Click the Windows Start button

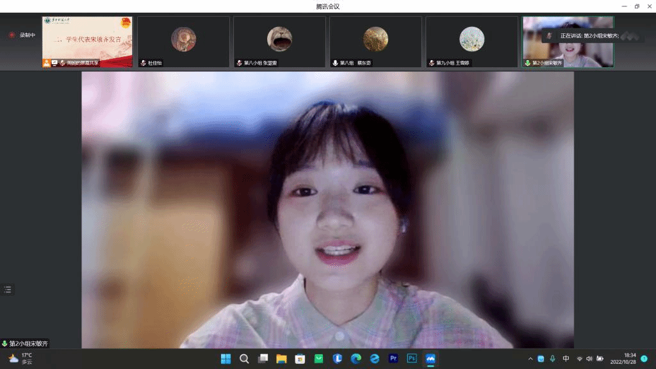point(225,359)
